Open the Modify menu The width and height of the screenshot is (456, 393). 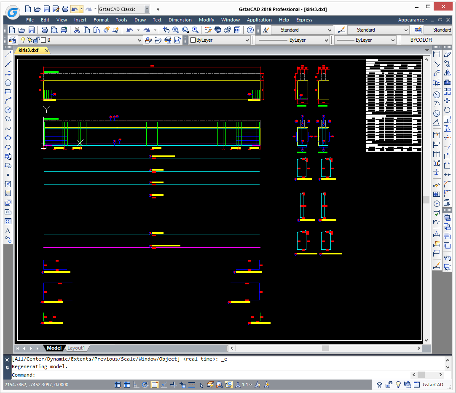pyautogui.click(x=207, y=20)
